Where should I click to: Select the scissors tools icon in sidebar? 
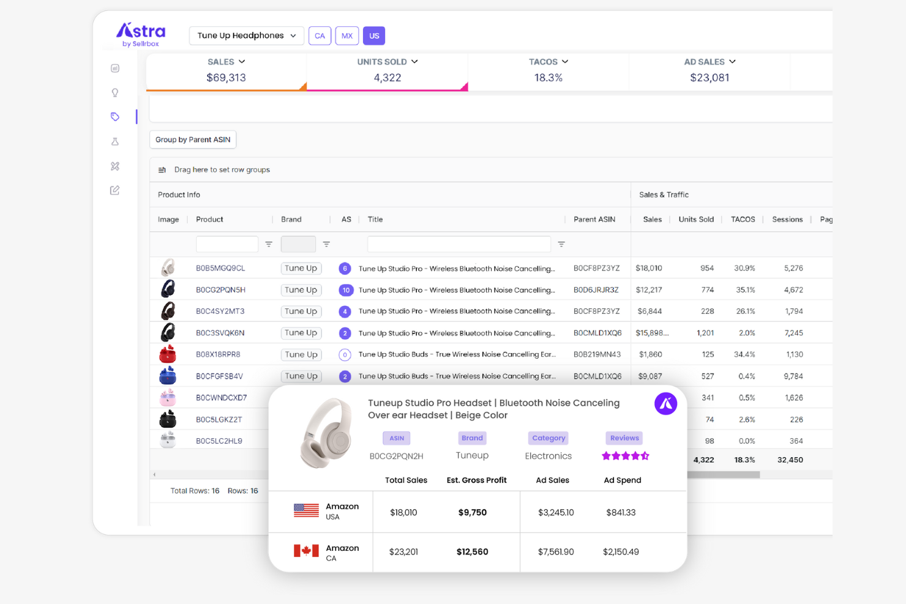114,166
